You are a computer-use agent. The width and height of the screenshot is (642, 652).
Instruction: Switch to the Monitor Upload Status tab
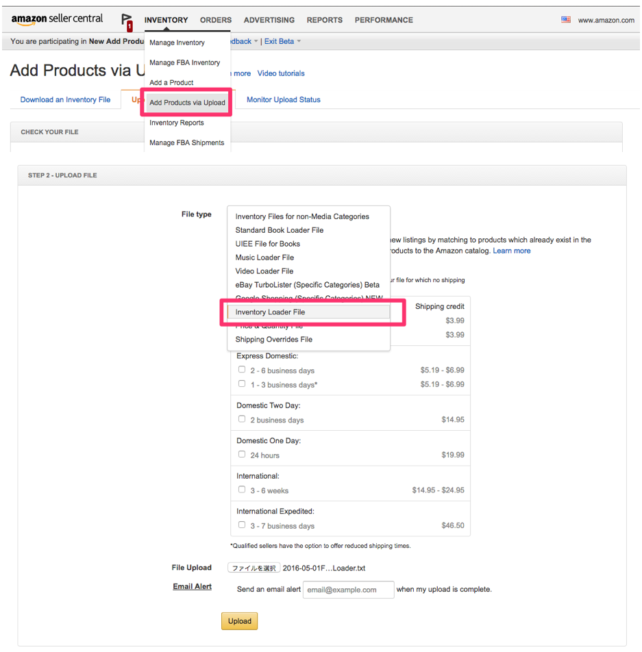tap(283, 99)
